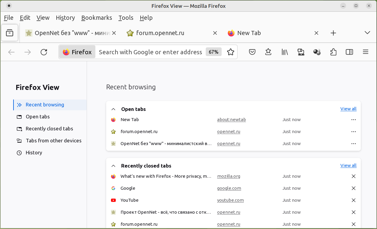Open synced tabs toolbar icon
Screen dimensions: 377x229
pos(301,52)
